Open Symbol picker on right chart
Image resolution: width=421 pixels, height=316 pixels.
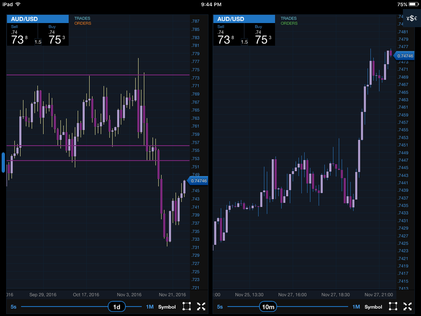[373, 307]
